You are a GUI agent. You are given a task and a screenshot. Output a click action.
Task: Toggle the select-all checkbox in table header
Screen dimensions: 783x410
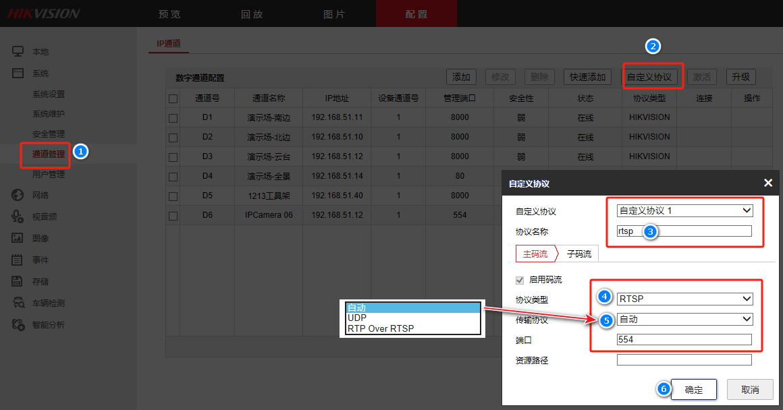pos(173,98)
